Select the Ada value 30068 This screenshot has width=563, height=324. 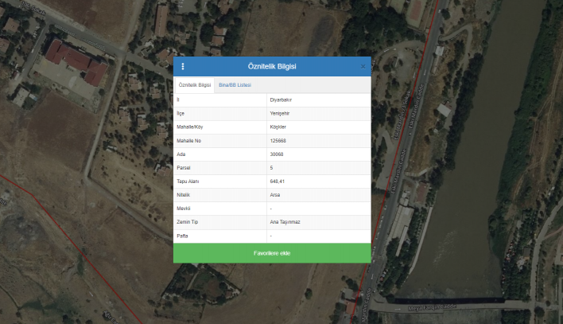(x=277, y=154)
